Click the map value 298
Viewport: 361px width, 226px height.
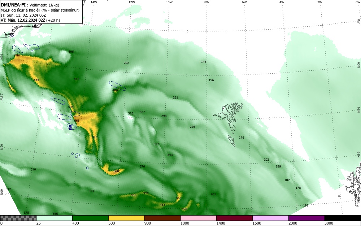click(x=164, y=116)
